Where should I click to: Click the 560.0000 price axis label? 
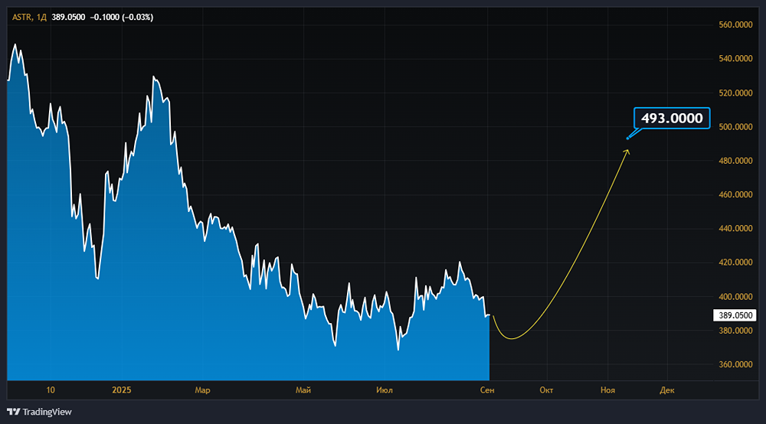point(735,25)
